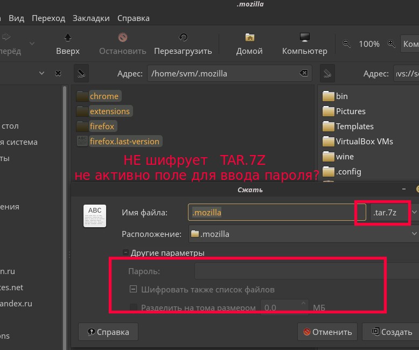
Task: Click the Reload (Перезагрузить) toolbar icon
Action: (183, 38)
